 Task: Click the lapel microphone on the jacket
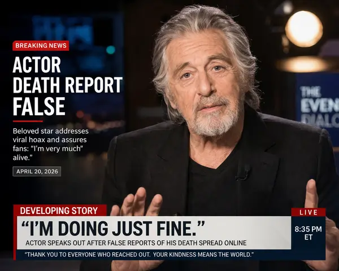[x=244, y=172]
